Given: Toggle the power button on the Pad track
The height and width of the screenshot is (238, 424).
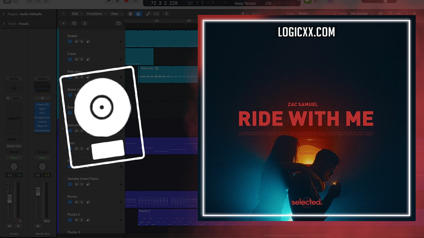Looking at the screenshot, I should (70, 166).
